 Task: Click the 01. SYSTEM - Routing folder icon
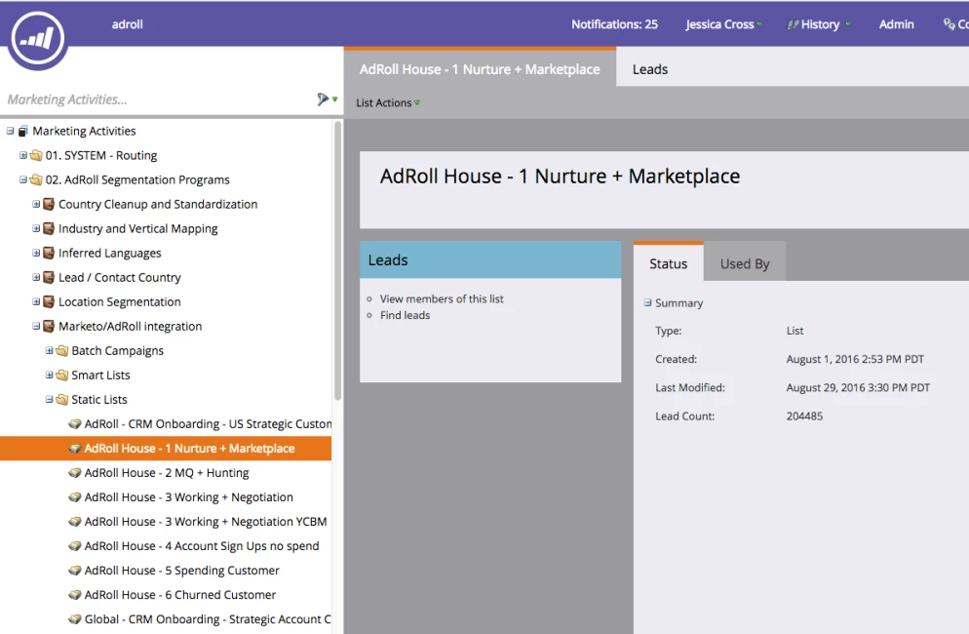[x=36, y=155]
